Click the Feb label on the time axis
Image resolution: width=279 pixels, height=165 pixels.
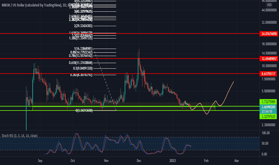pyautogui.click(x=206, y=161)
